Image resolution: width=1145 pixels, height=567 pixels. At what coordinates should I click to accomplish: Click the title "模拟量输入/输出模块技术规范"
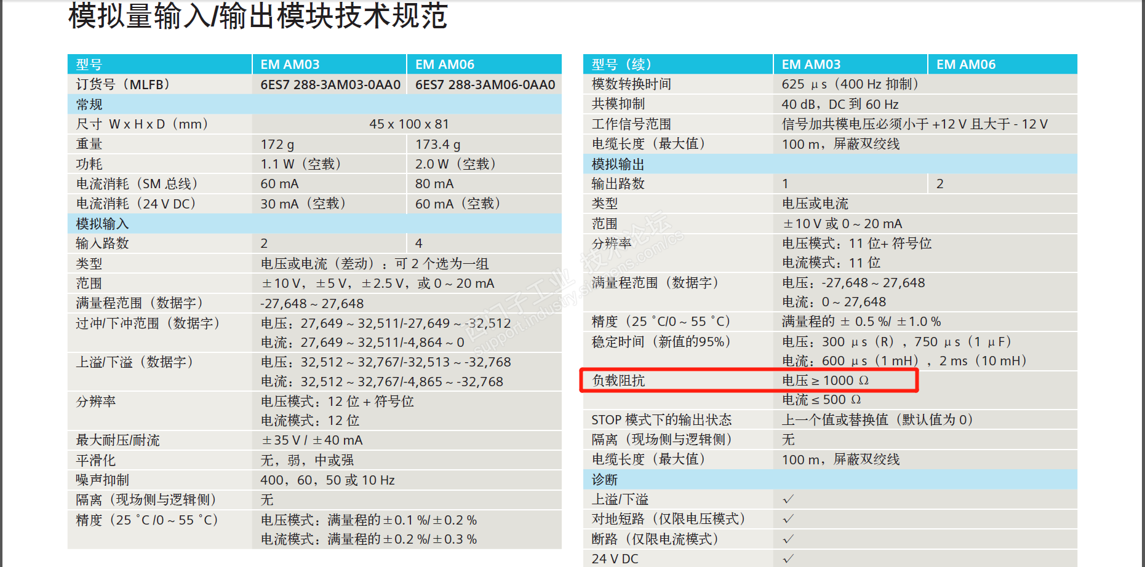pos(258,15)
